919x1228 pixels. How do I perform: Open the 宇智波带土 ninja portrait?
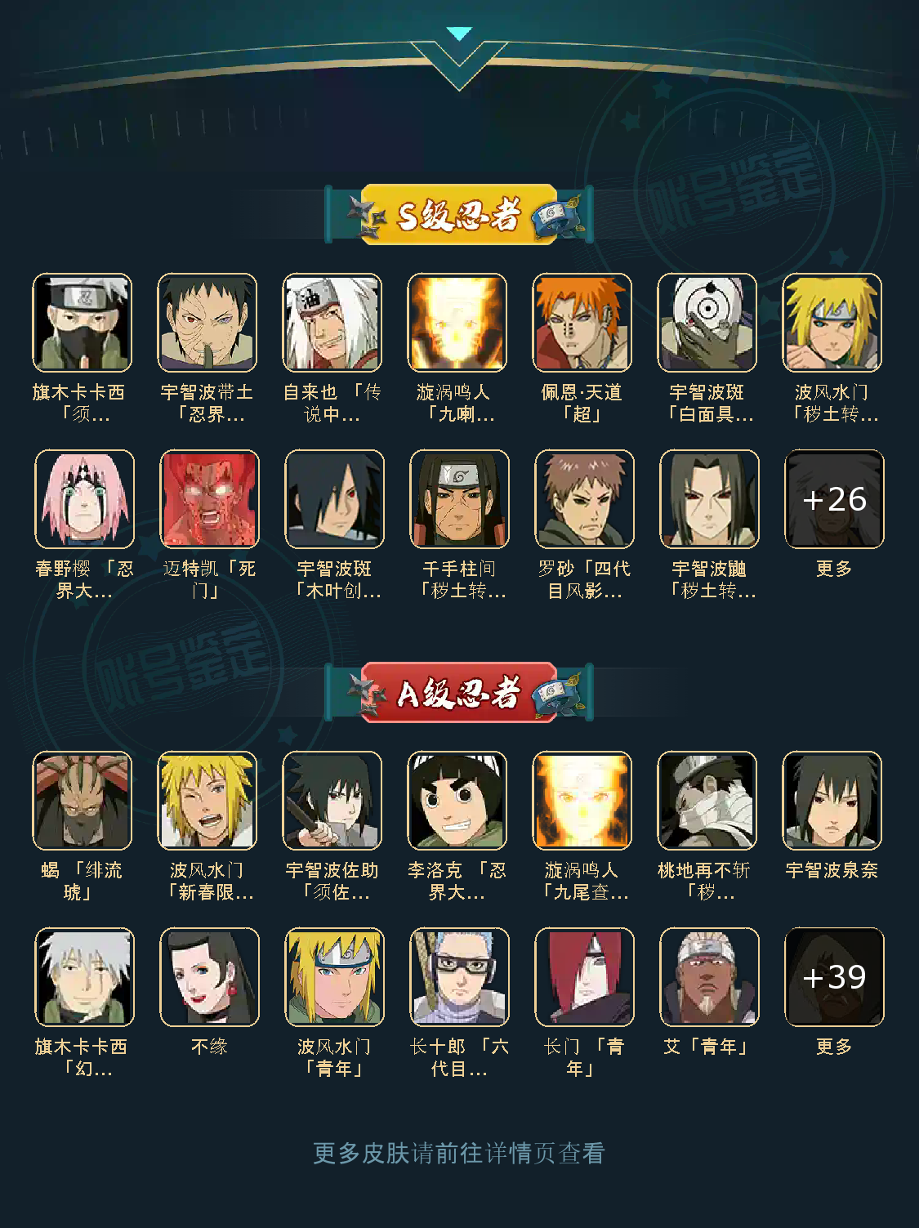pos(207,323)
